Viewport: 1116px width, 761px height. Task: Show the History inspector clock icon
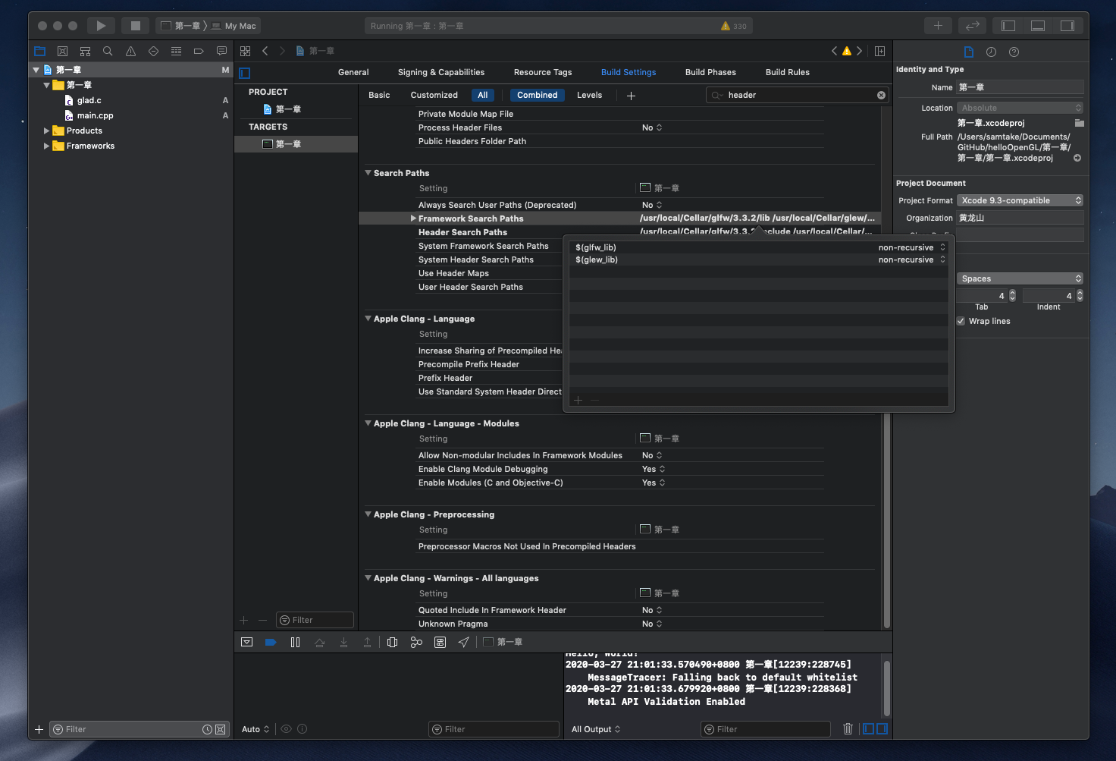pos(991,52)
